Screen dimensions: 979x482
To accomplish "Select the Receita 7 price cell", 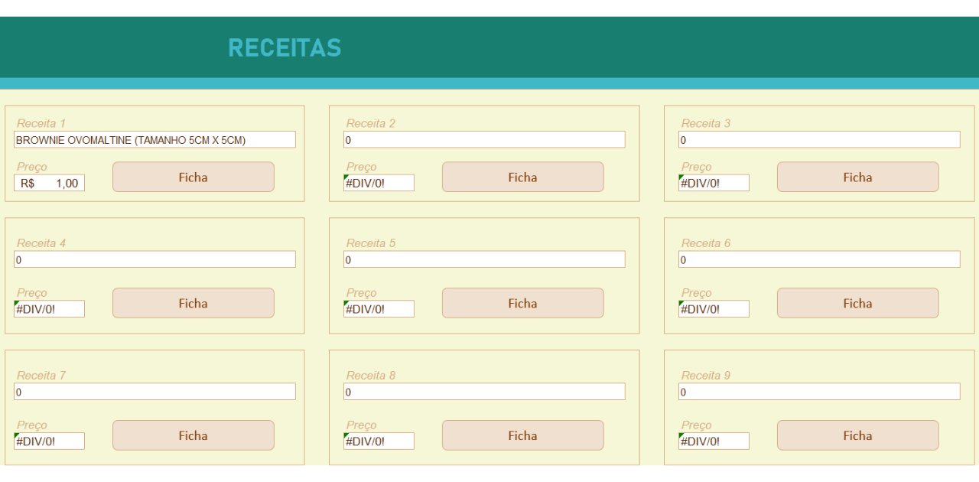I will coord(49,441).
